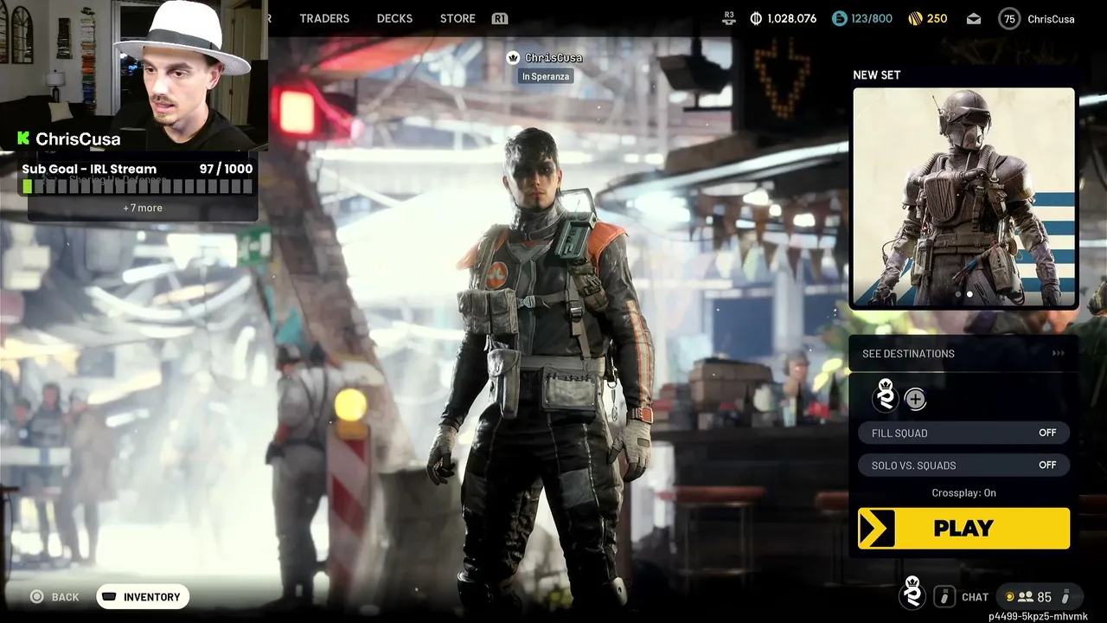This screenshot has width=1107, height=623.
Task: Click the crown icon above the character
Action: [513, 58]
